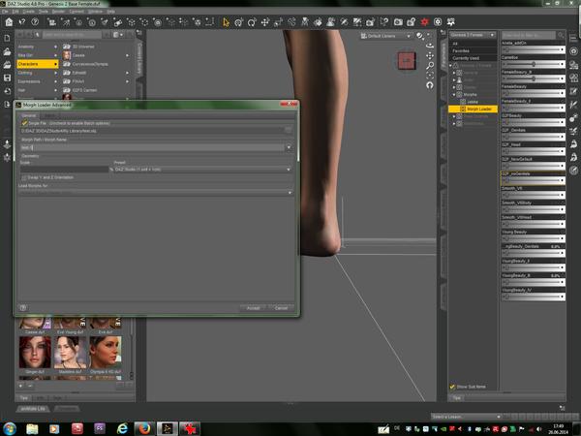Open Internet Explorer from the taskbar
This screenshot has width=581, height=436.
pos(123,427)
